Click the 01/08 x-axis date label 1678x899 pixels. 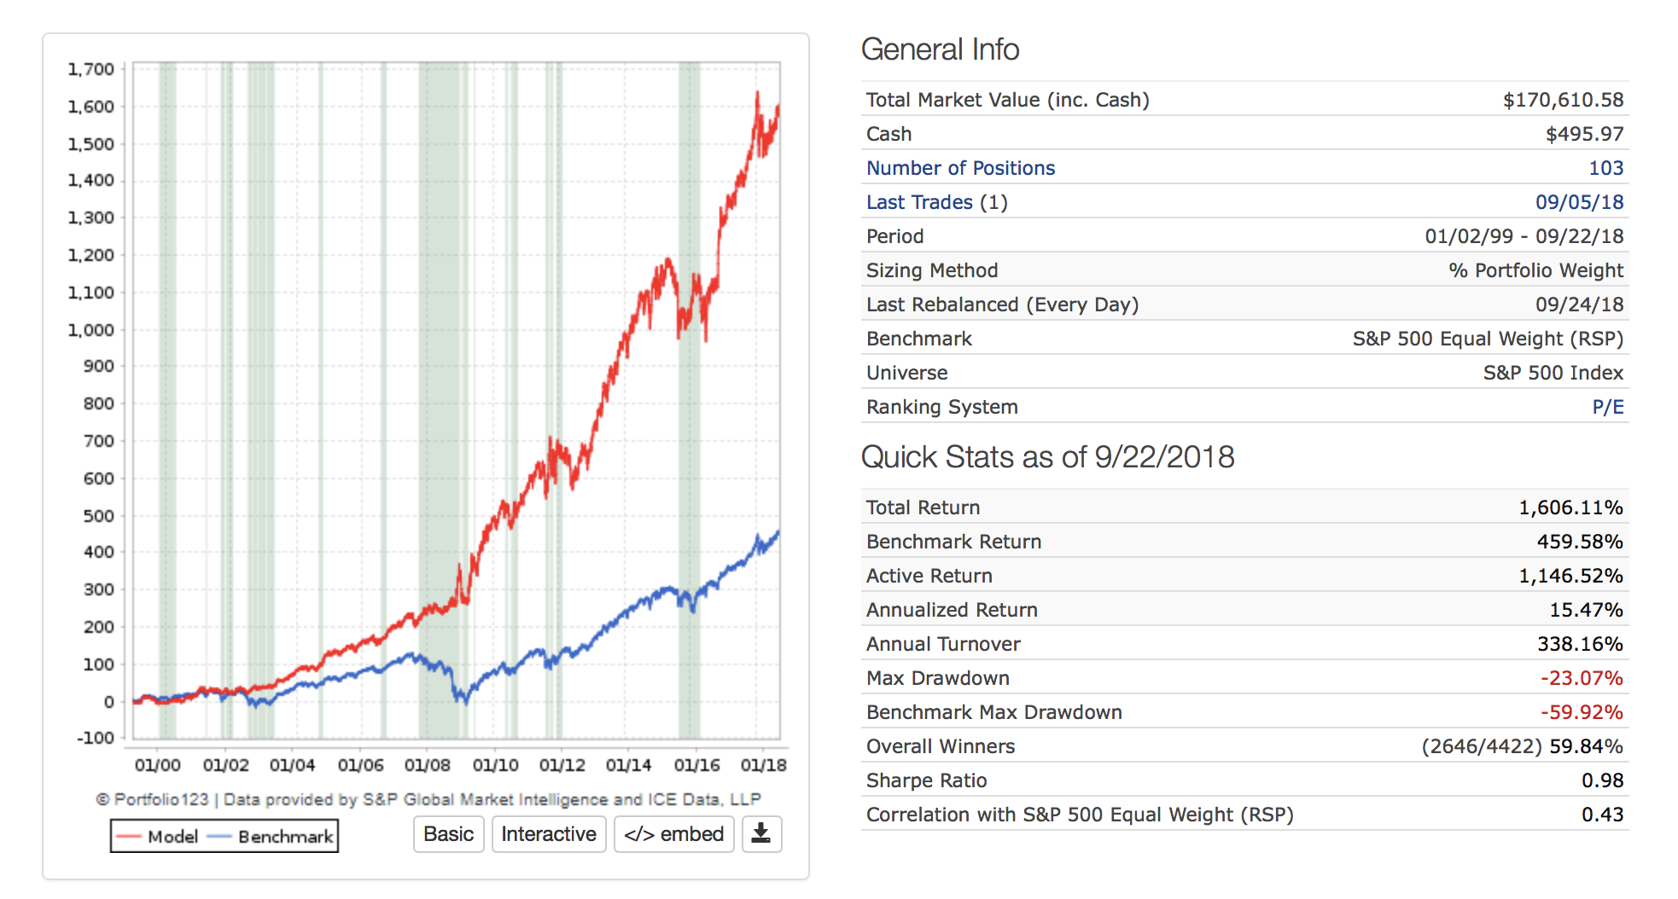428,765
